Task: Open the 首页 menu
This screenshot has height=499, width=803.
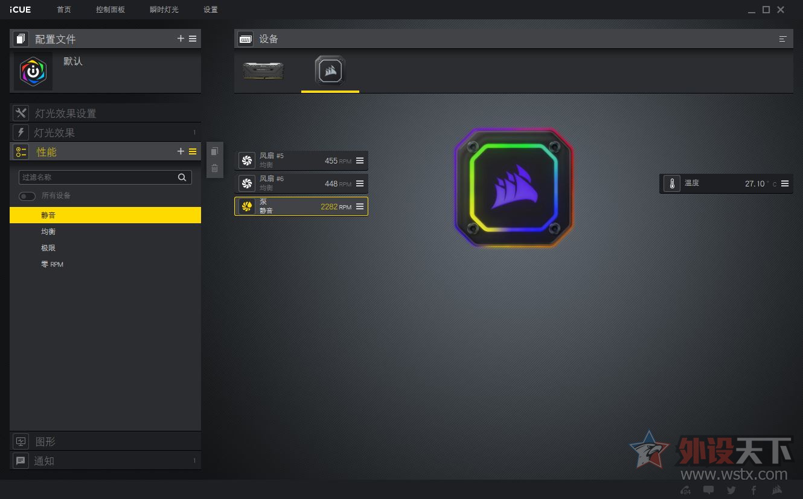Action: pyautogui.click(x=63, y=10)
